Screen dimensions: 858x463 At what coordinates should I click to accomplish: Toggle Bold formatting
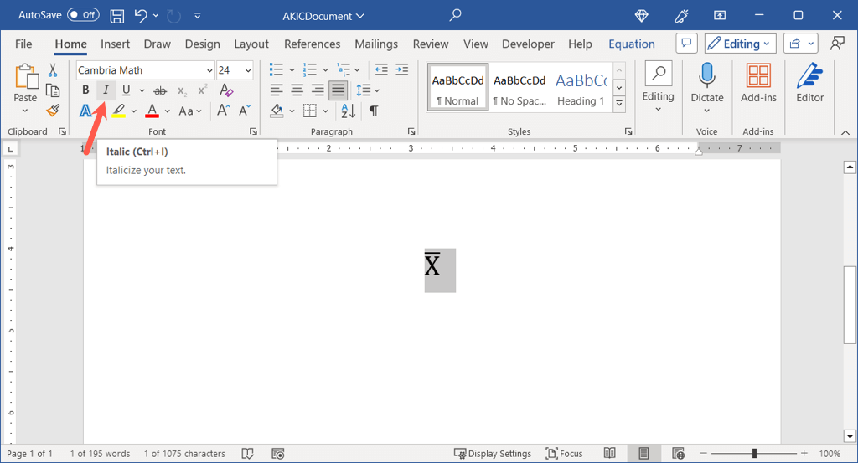[85, 90]
